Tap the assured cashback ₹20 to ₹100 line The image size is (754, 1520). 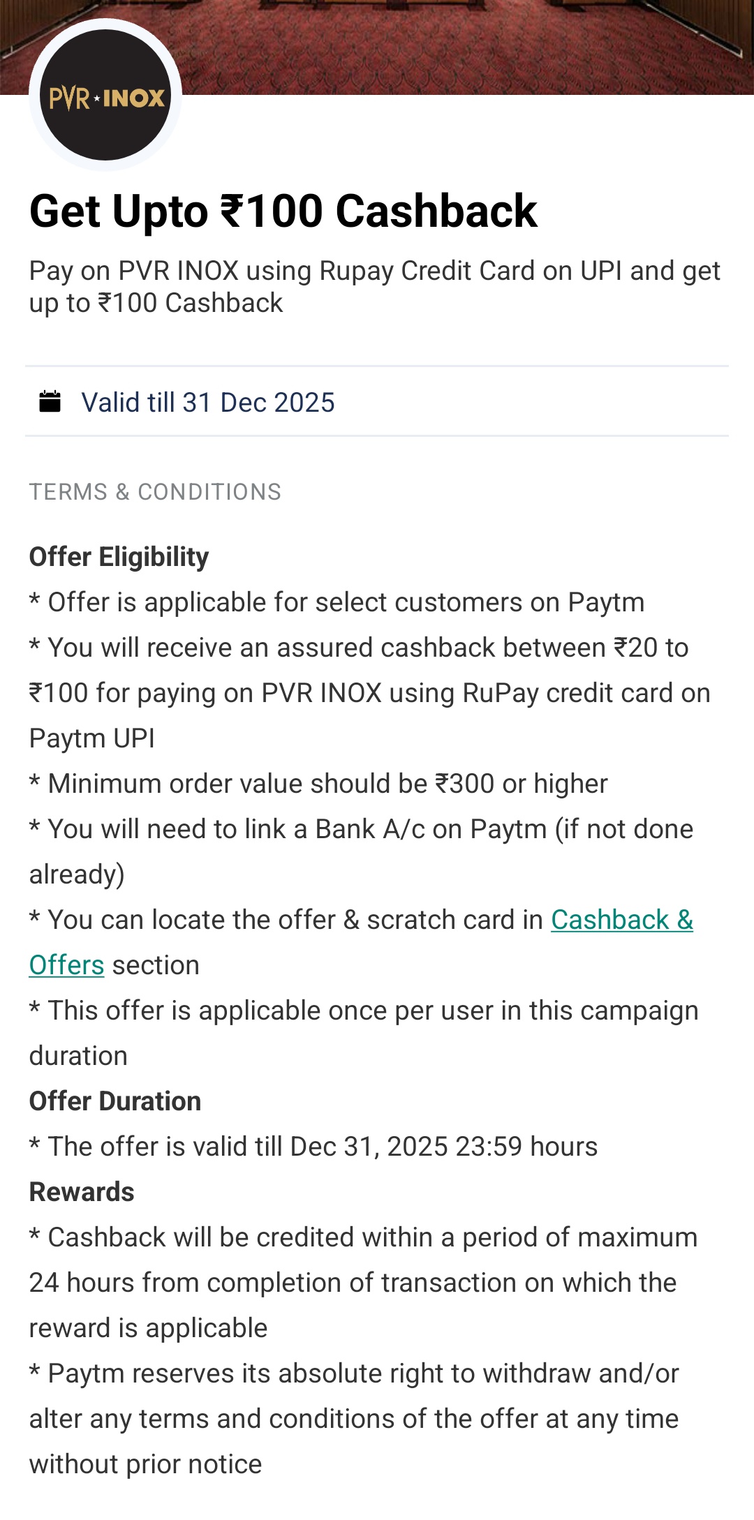(x=369, y=692)
